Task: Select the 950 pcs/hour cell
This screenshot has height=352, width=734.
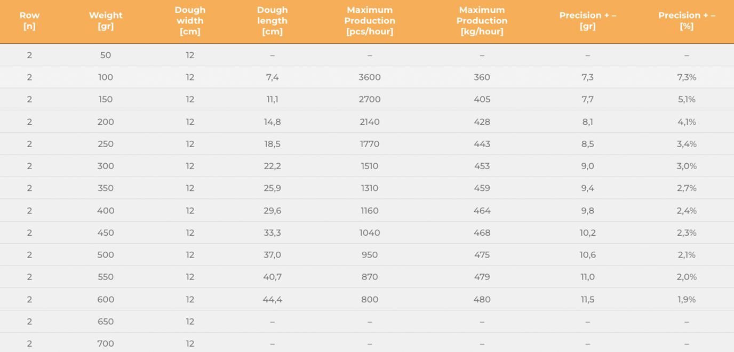Action: click(370, 255)
